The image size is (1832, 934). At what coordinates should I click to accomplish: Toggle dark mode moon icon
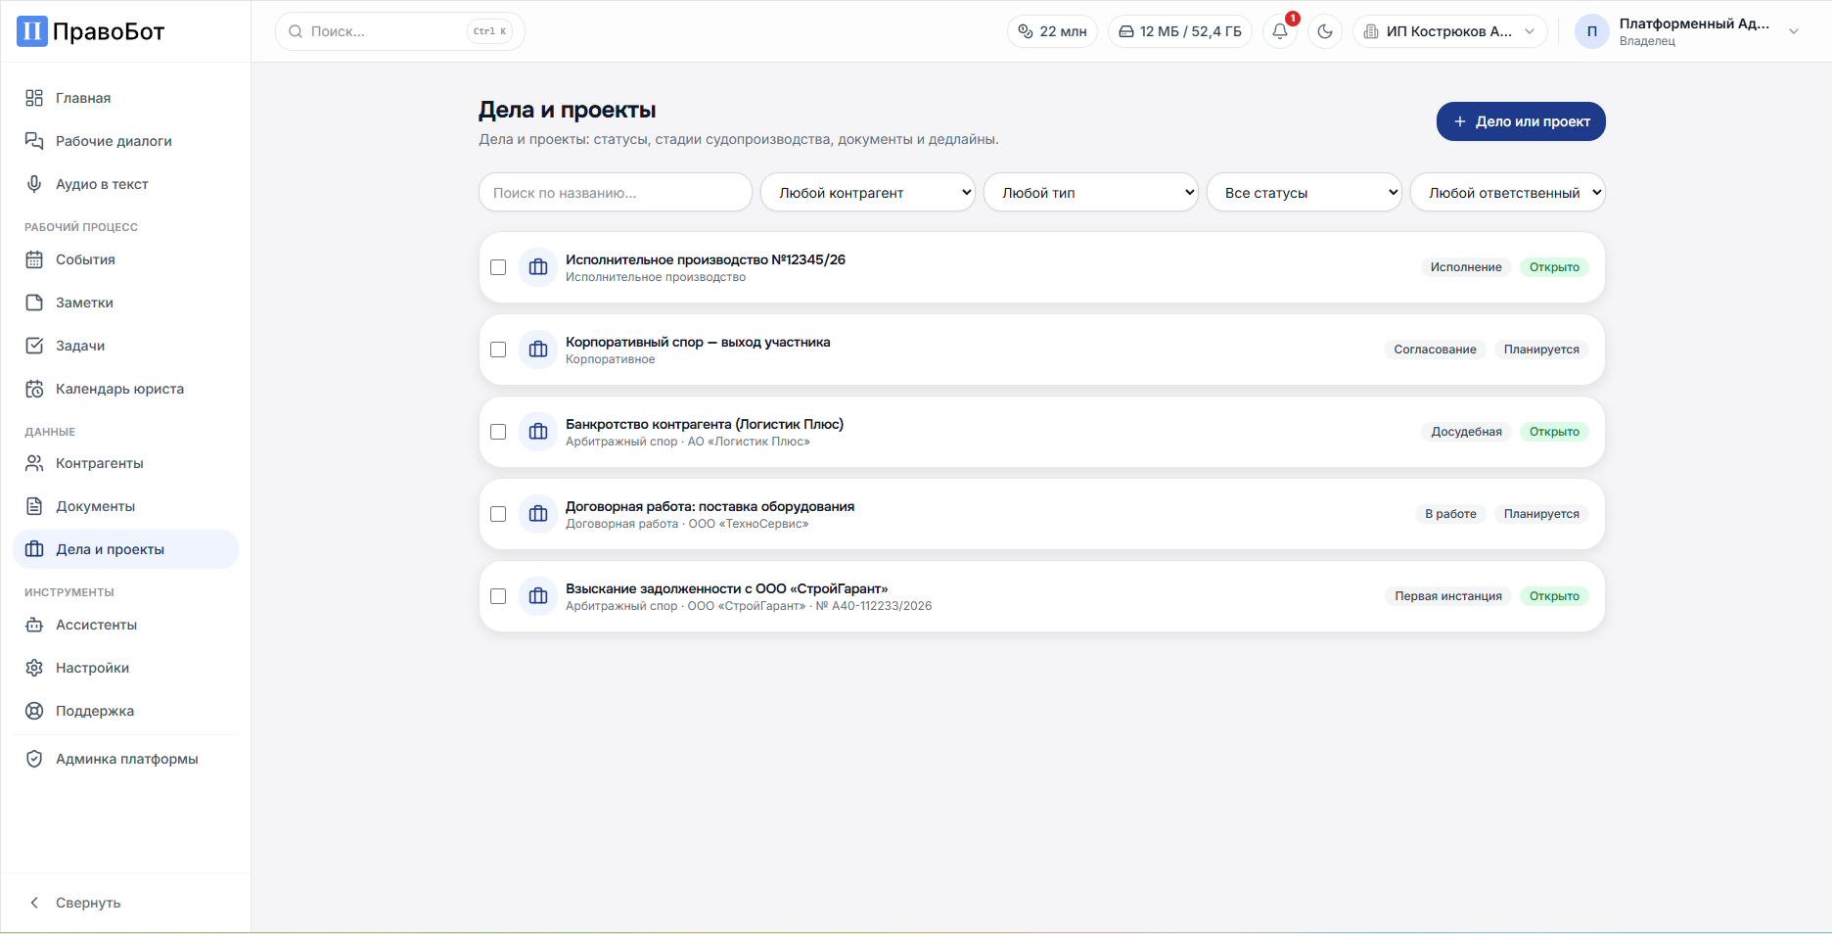(1325, 31)
